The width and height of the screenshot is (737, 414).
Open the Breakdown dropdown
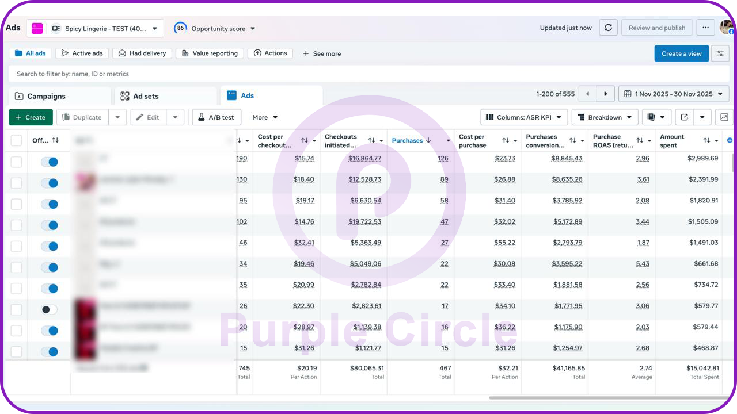coord(605,117)
